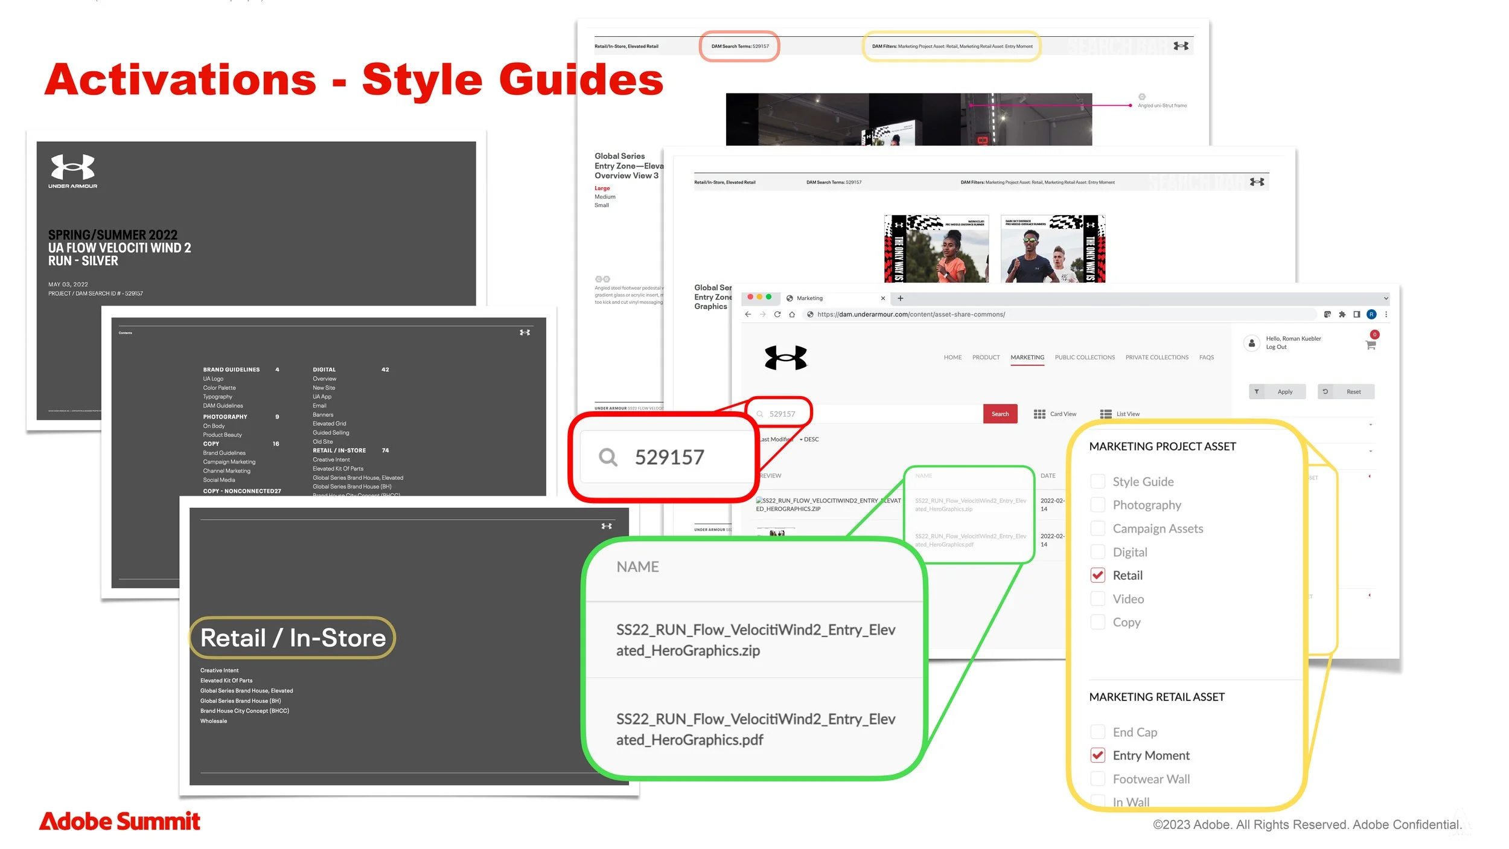Image resolution: width=1509 pixels, height=849 pixels.
Task: Open the Product navigation tab
Action: 986,357
